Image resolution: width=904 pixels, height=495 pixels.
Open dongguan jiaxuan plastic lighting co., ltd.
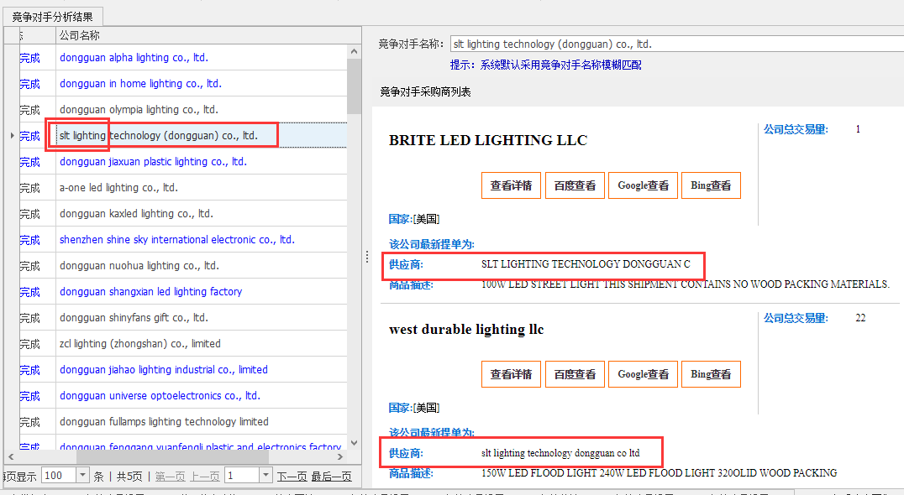[x=154, y=162]
